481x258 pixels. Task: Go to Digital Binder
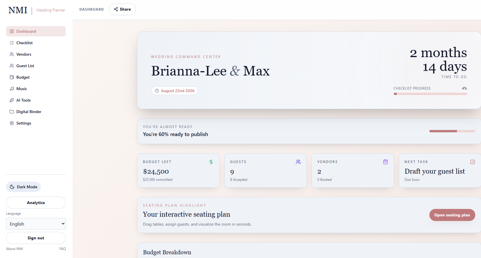36,112
